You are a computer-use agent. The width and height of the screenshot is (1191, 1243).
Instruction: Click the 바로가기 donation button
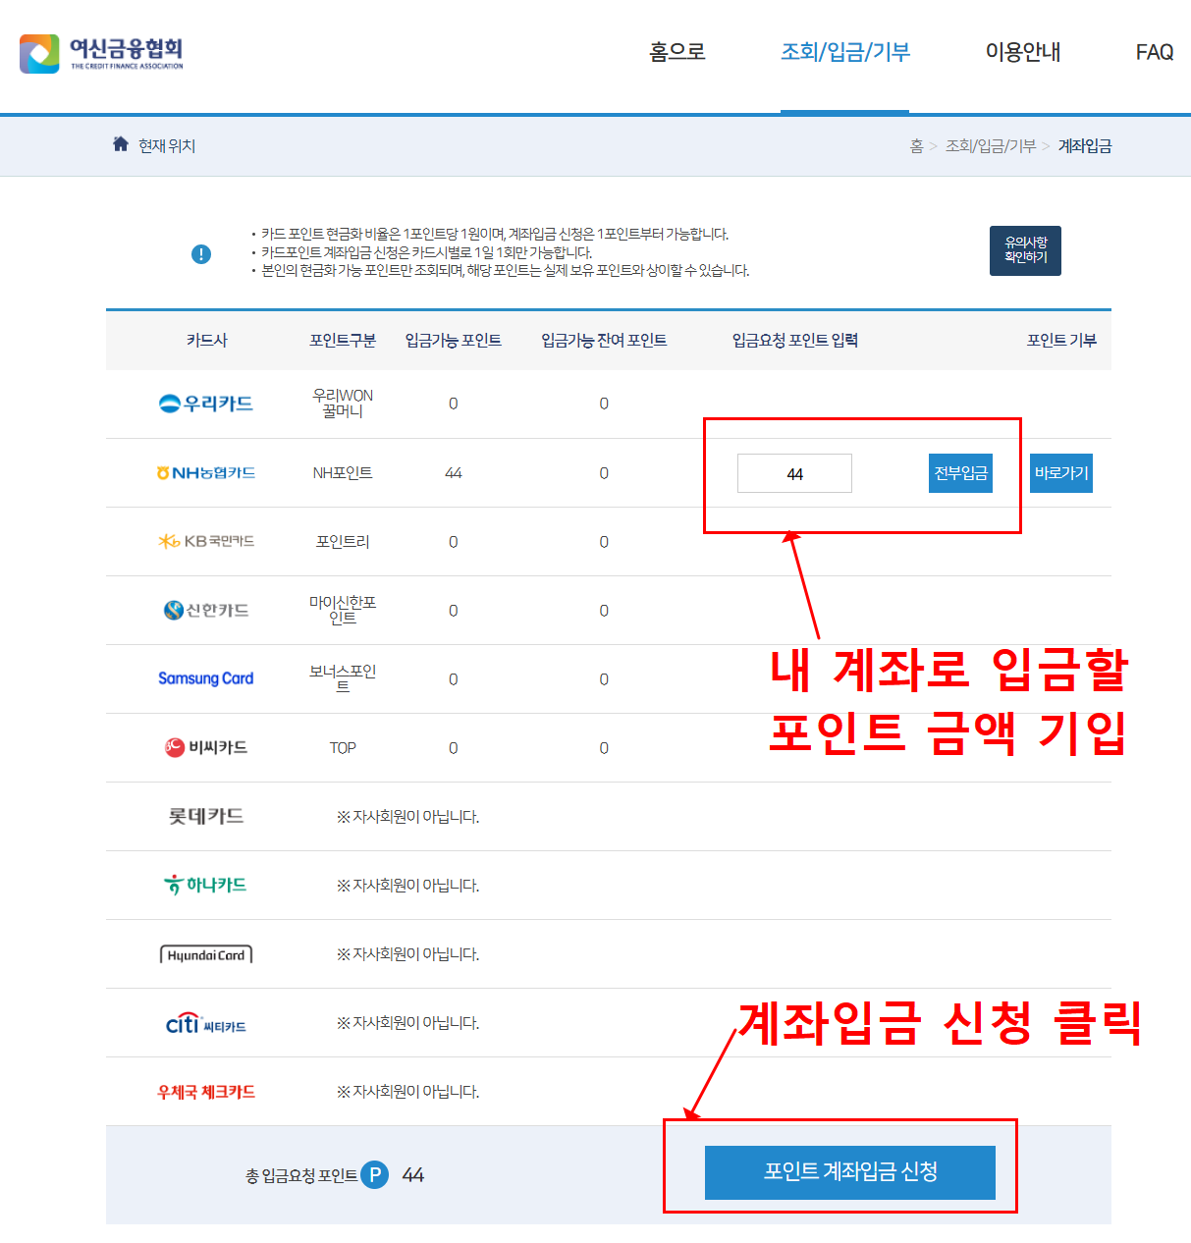pos(1061,473)
